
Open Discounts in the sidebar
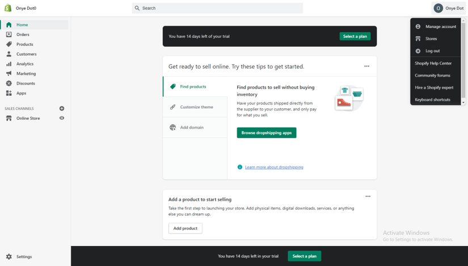click(35, 83)
